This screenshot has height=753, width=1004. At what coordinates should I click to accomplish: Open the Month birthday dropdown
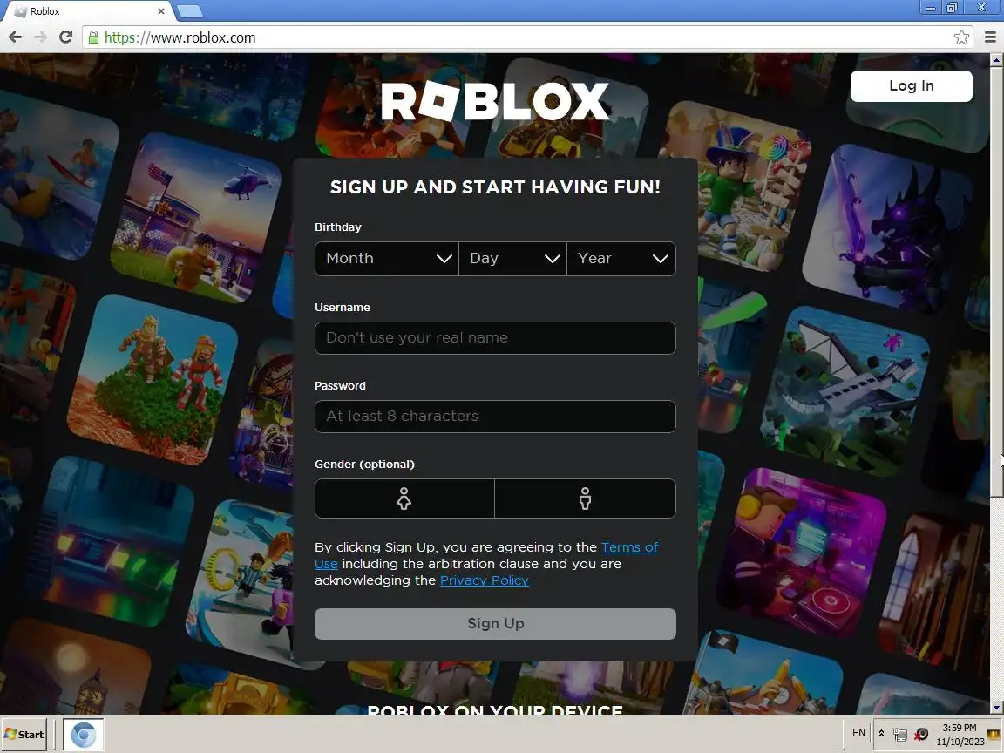[x=387, y=259]
